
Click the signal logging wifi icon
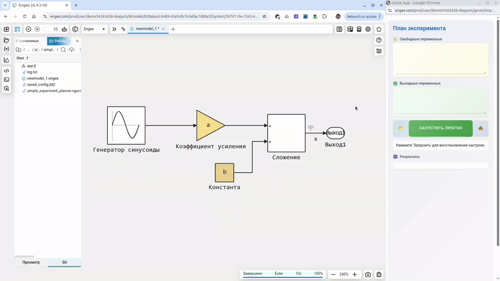coord(310,128)
